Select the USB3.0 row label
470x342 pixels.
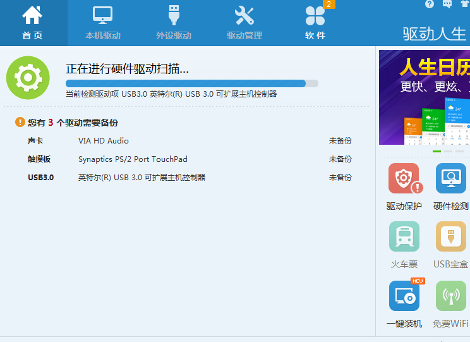(41, 177)
